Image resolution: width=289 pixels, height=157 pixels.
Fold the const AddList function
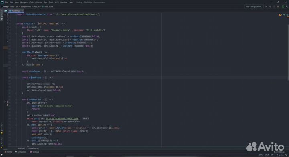pyautogui.click(x=16, y=24)
